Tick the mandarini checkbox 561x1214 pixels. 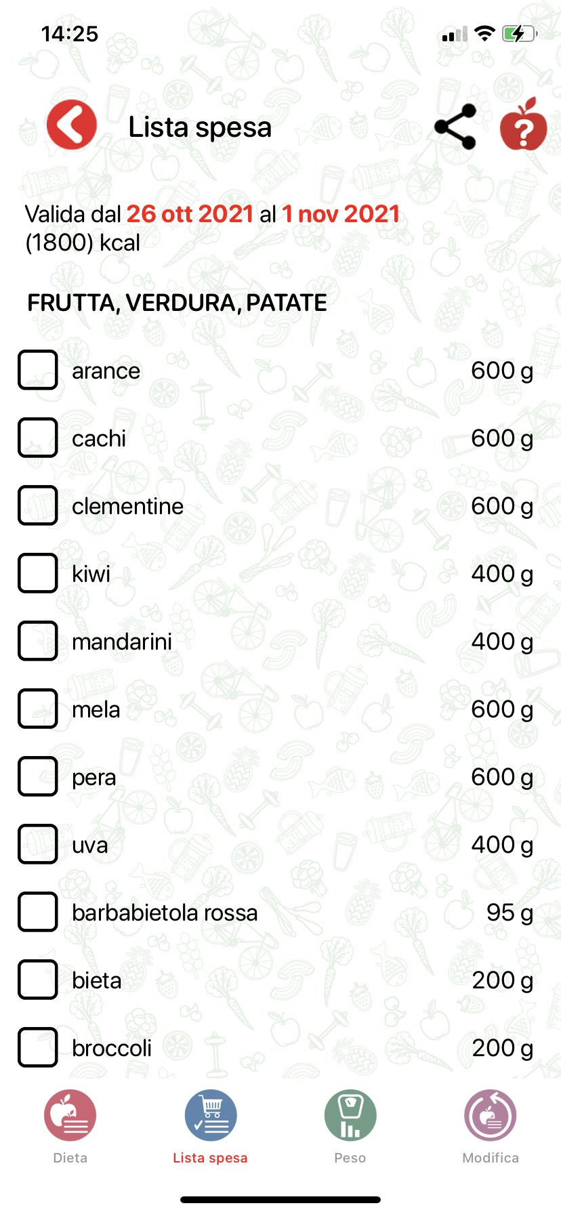(38, 641)
